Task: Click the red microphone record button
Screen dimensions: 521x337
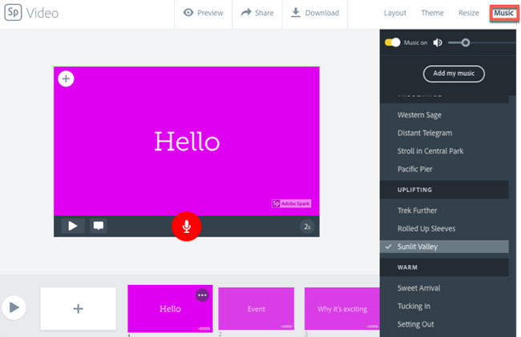Action: [x=187, y=227]
